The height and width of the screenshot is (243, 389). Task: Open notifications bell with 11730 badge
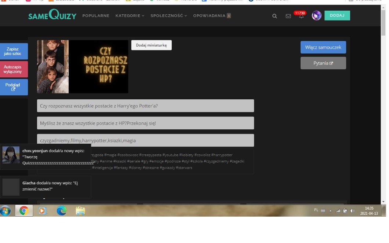(301, 16)
